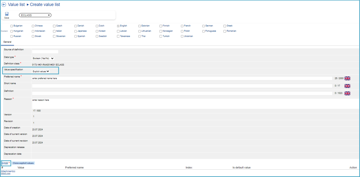Click the UK flag beside Definition field
The height and width of the screenshot is (177, 360).
(x=347, y=93)
